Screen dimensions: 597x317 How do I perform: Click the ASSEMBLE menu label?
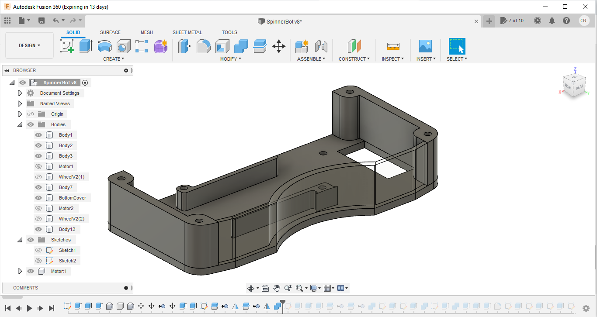(x=311, y=59)
